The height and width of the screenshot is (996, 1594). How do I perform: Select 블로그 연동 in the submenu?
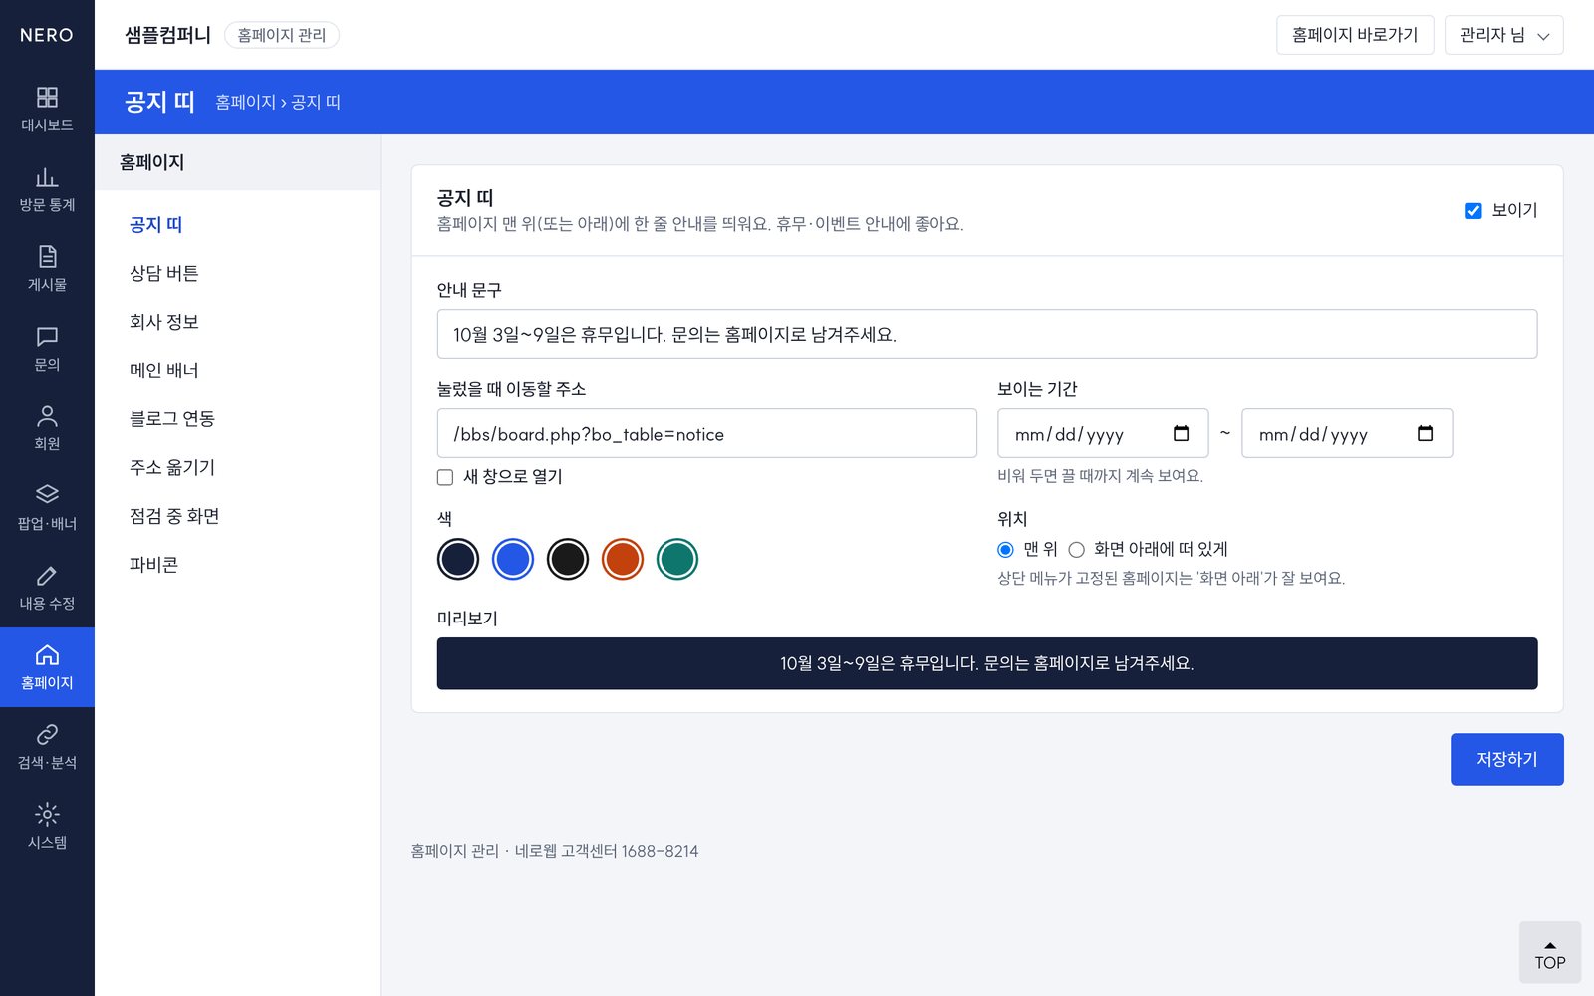click(172, 419)
